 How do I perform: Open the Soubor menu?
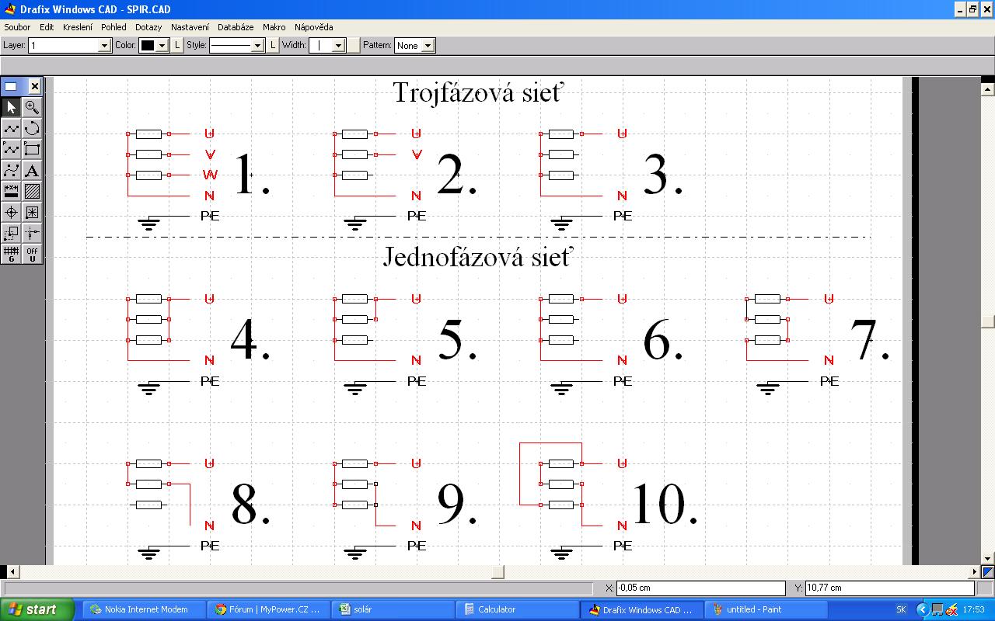(18, 27)
